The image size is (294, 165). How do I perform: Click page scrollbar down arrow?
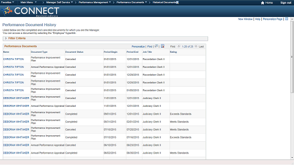pyautogui.click(x=292, y=158)
